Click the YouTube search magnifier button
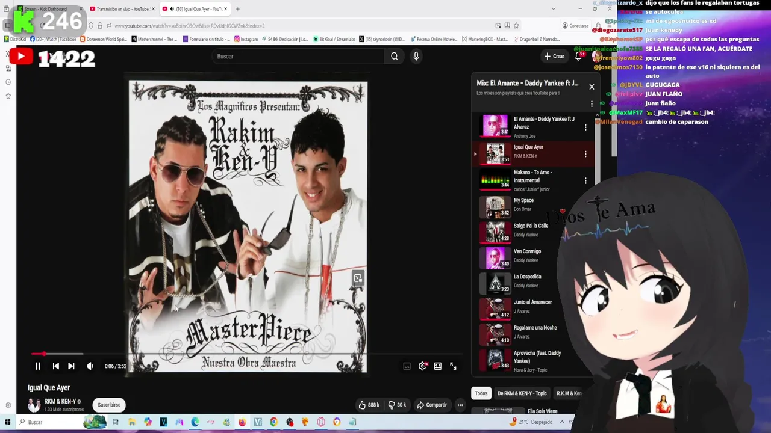This screenshot has height=433, width=771. pos(394,56)
